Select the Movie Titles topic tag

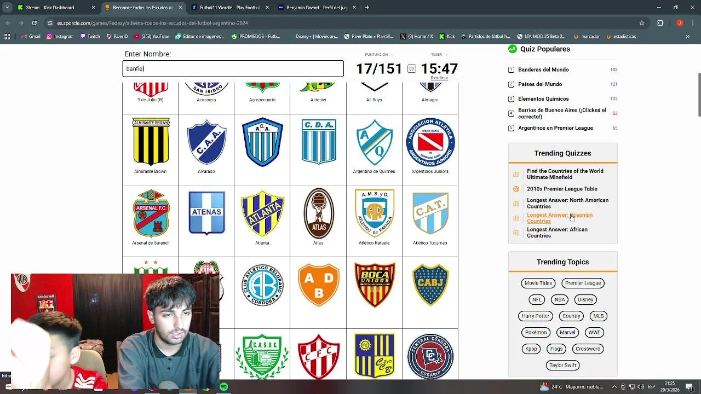[x=538, y=283]
